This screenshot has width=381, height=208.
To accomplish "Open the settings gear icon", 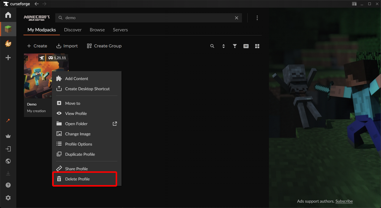I will pyautogui.click(x=8, y=198).
